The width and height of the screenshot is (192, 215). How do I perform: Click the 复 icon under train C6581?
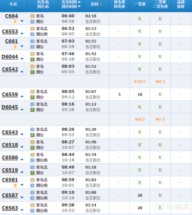[15, 186]
